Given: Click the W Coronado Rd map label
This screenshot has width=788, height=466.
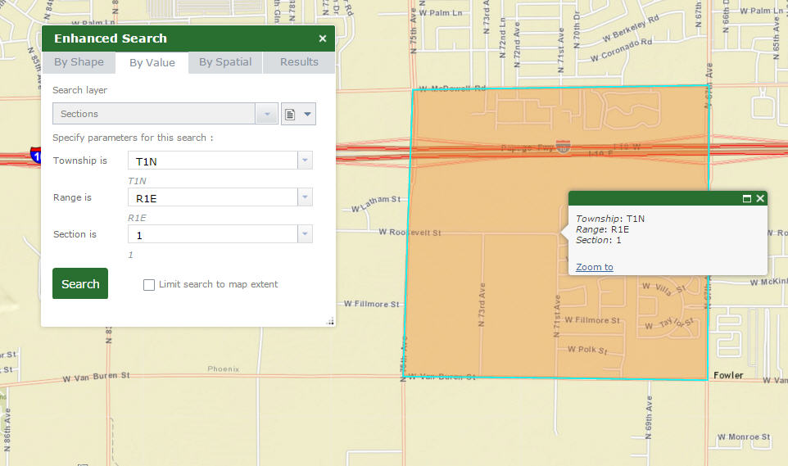Looking at the screenshot, I should tap(621, 50).
